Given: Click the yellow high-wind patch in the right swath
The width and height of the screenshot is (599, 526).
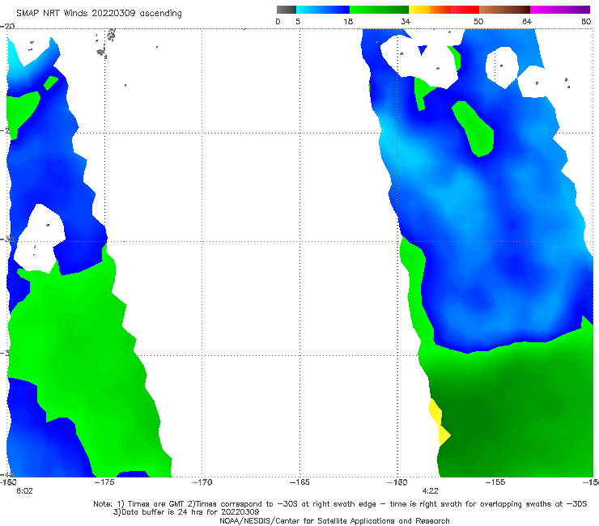Looking at the screenshot, I should click(440, 422).
